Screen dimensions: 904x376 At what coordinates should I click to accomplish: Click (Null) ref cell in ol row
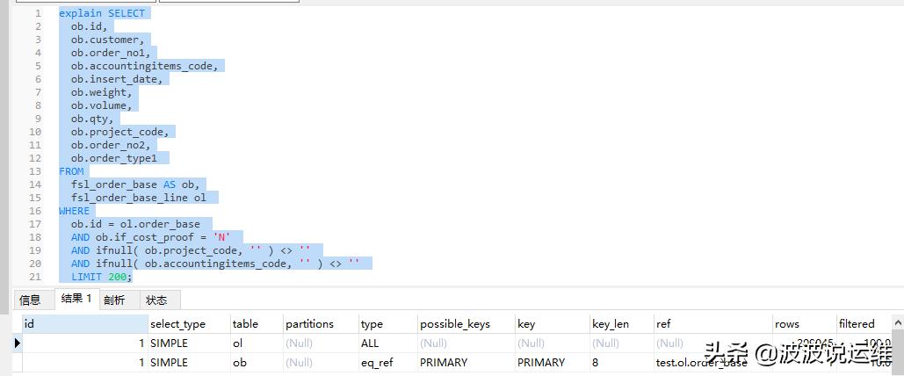coord(713,343)
